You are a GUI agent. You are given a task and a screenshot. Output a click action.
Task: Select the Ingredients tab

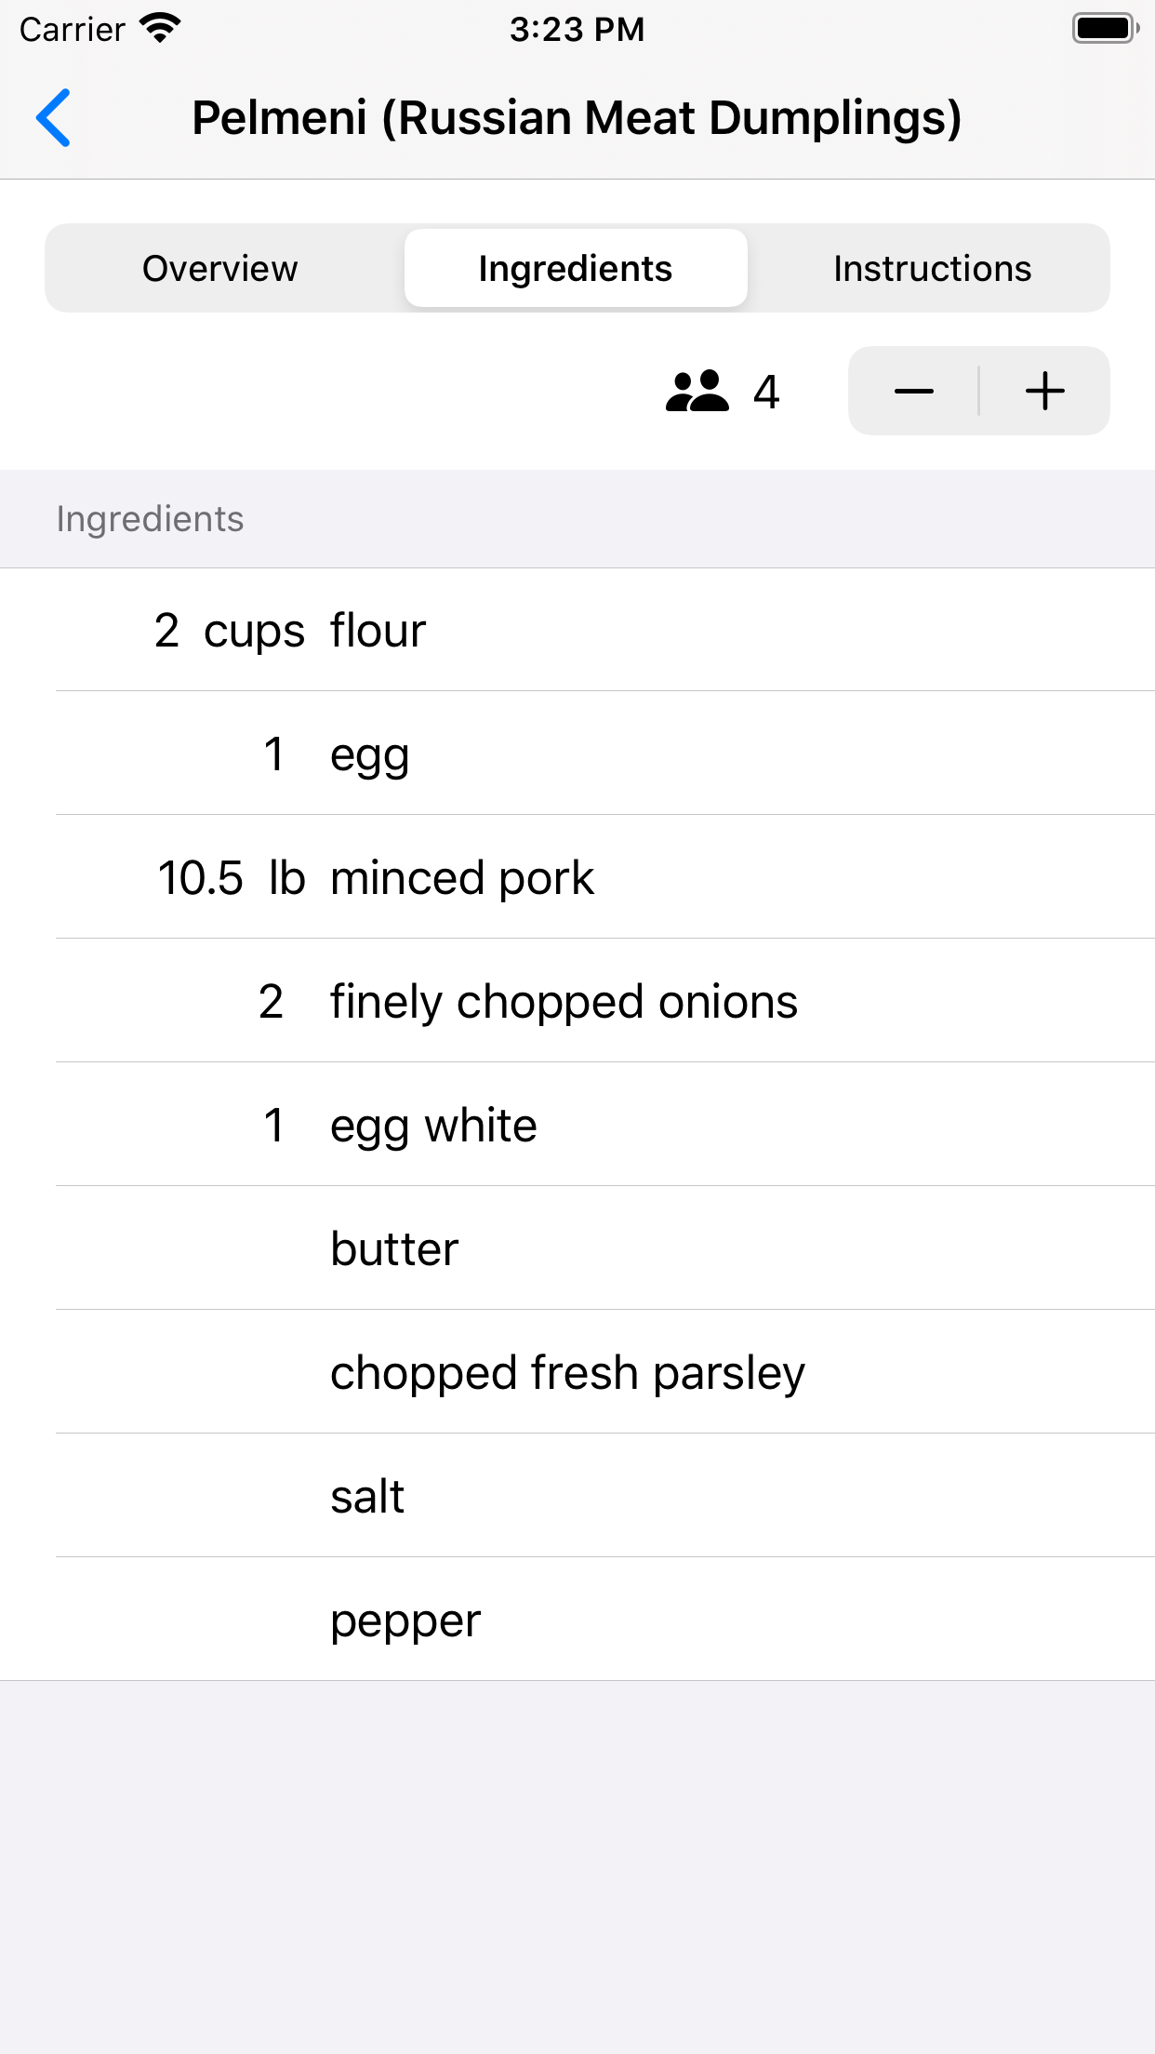(576, 269)
